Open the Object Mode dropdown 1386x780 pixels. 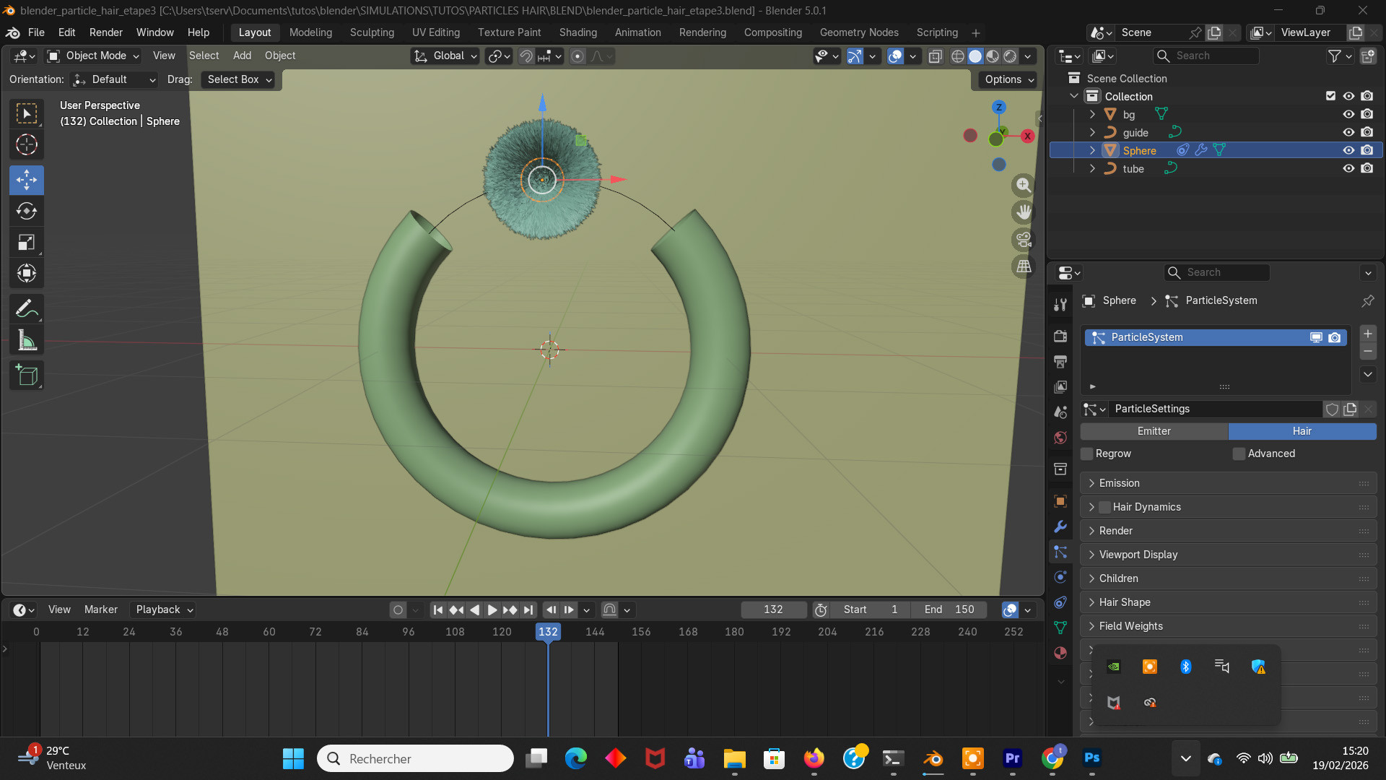tap(94, 56)
